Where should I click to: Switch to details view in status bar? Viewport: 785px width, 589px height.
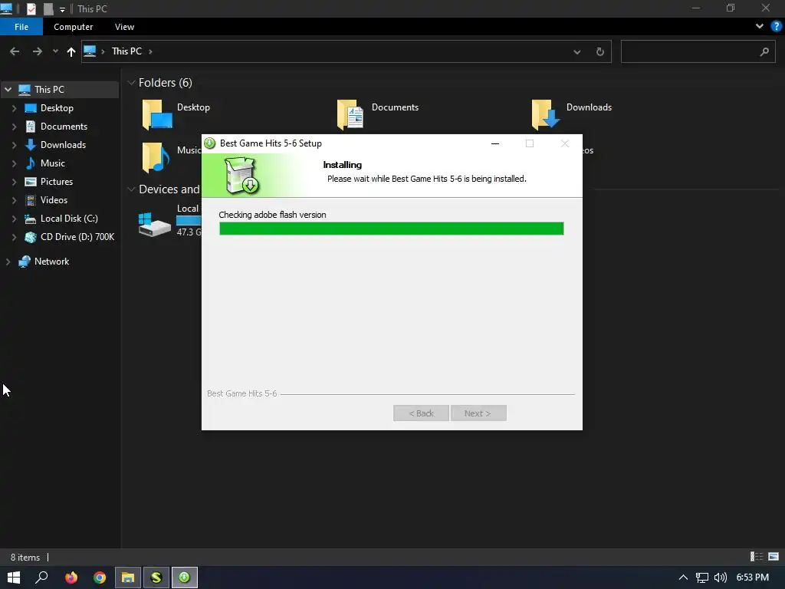pyautogui.click(x=757, y=557)
